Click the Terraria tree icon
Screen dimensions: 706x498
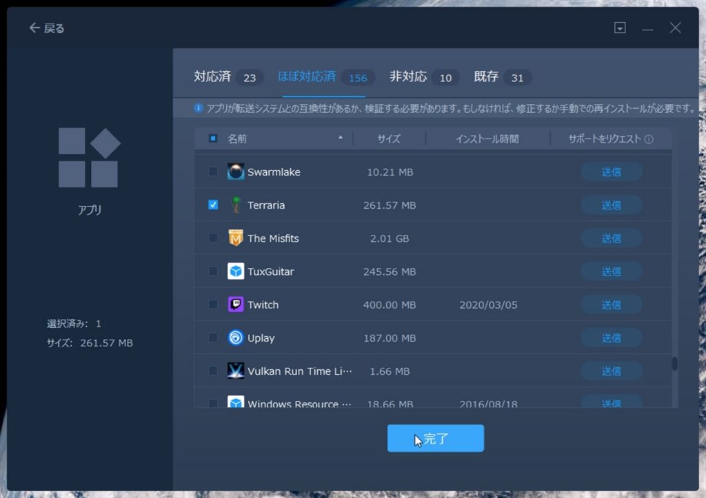(x=236, y=205)
